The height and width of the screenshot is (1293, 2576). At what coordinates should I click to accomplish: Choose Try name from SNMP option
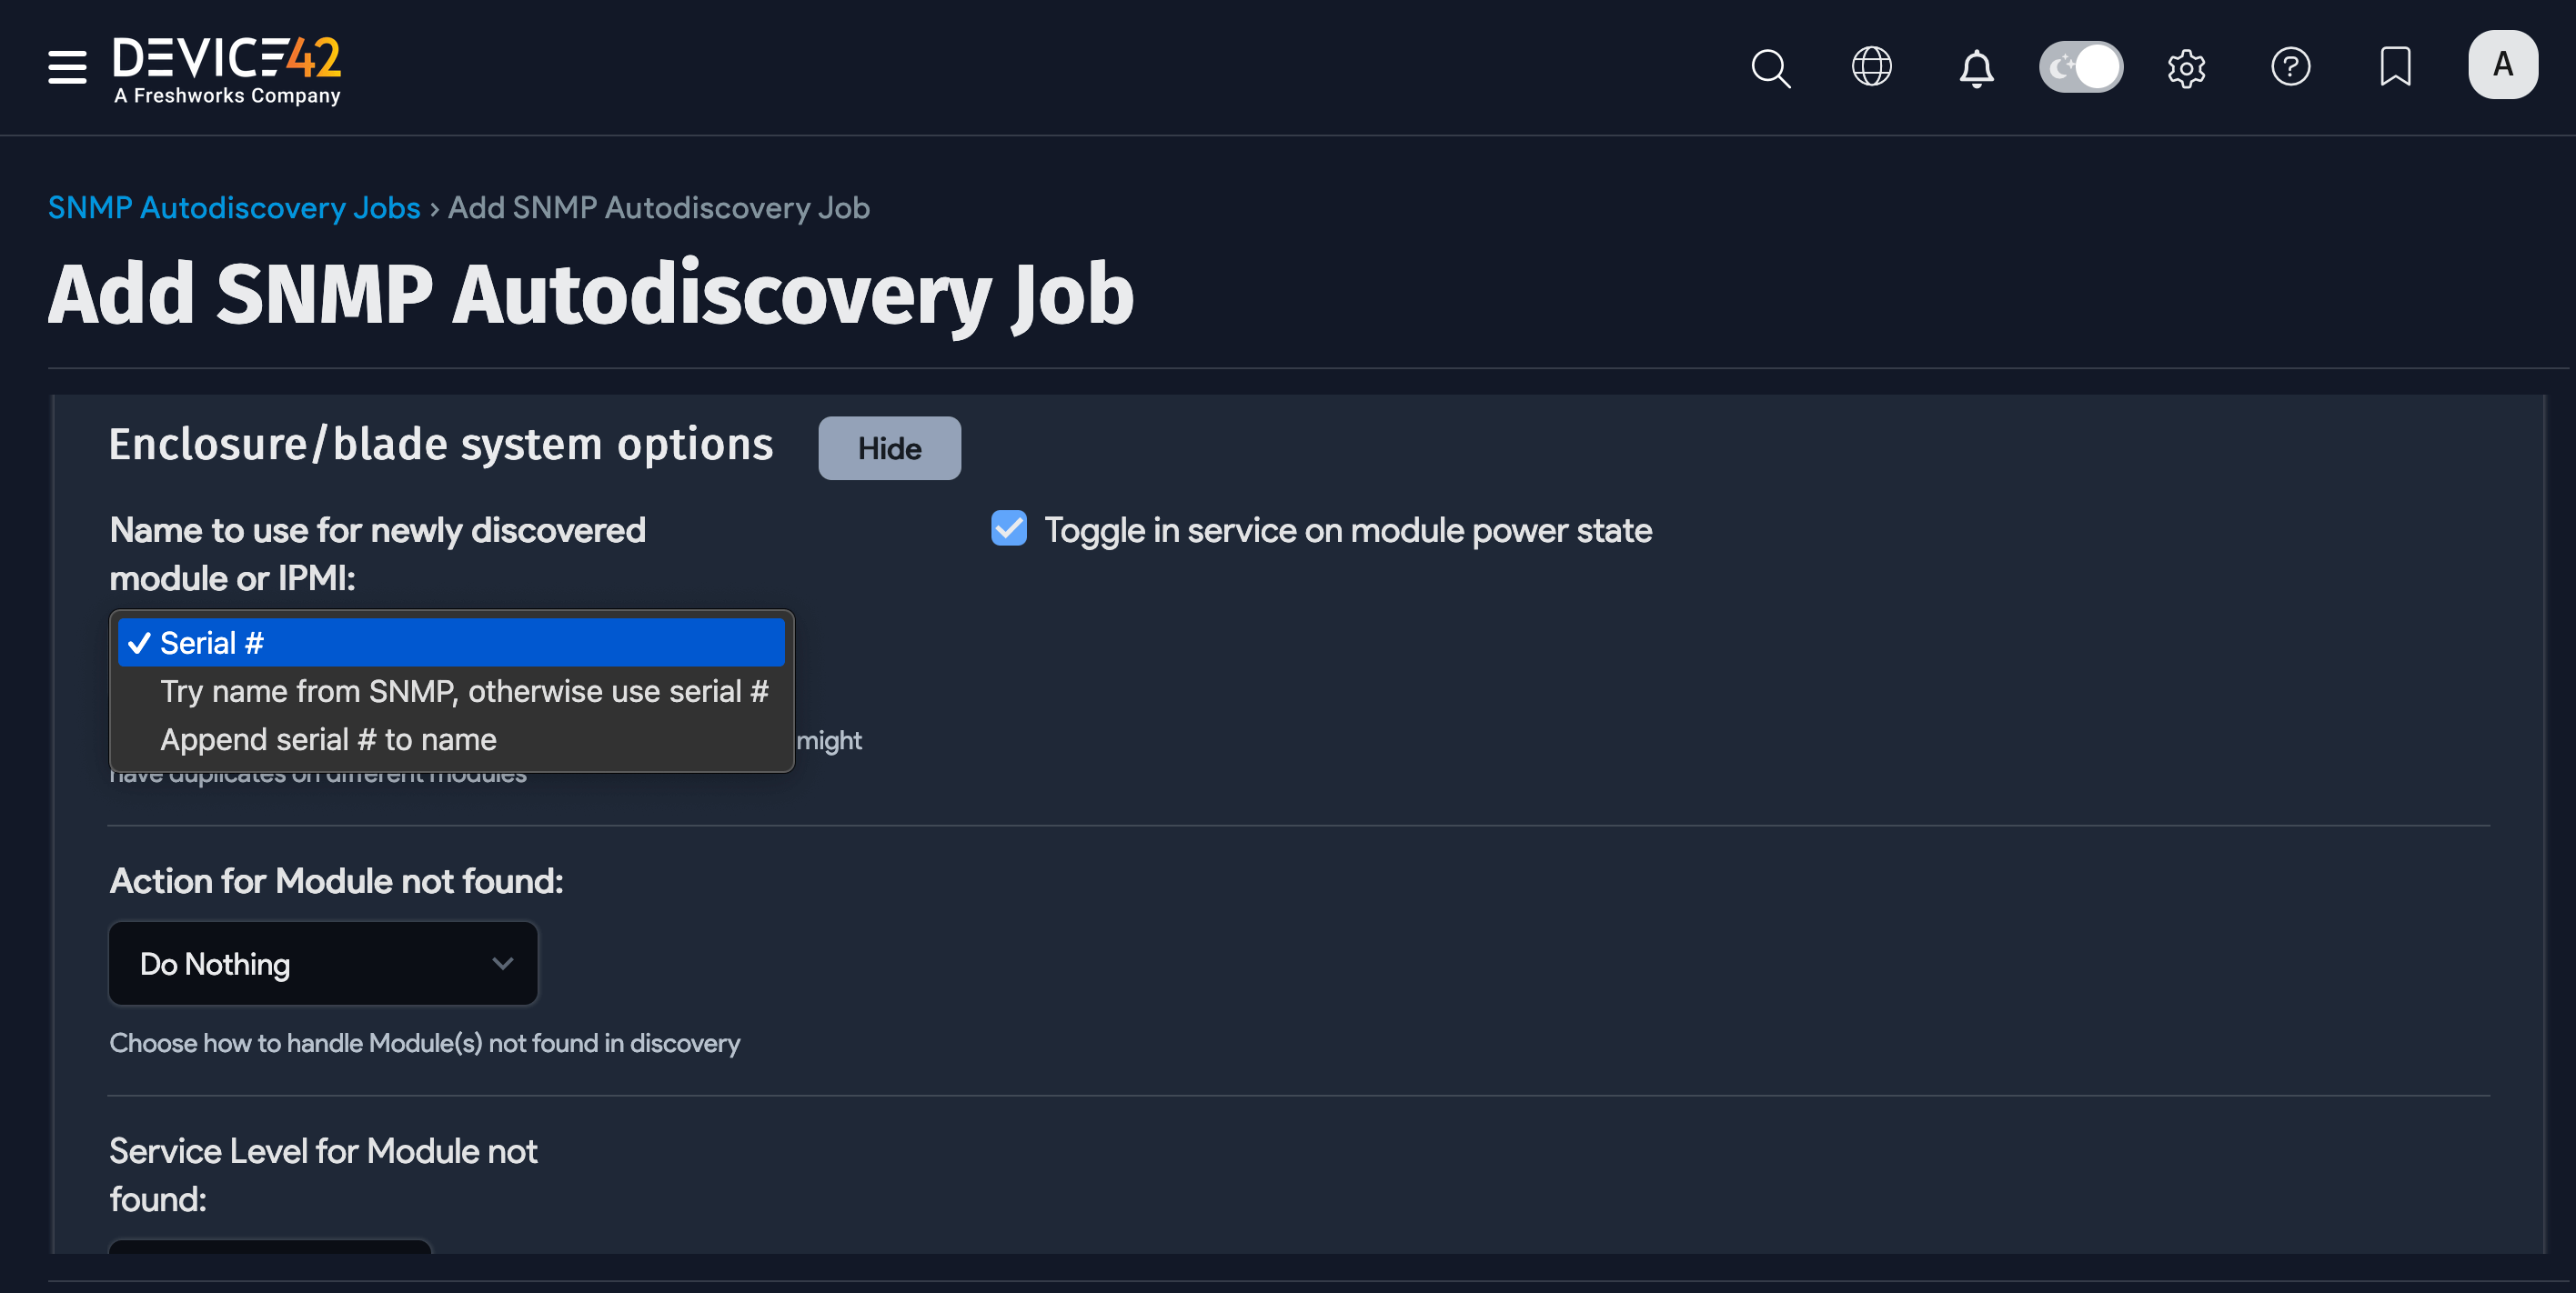click(463, 691)
